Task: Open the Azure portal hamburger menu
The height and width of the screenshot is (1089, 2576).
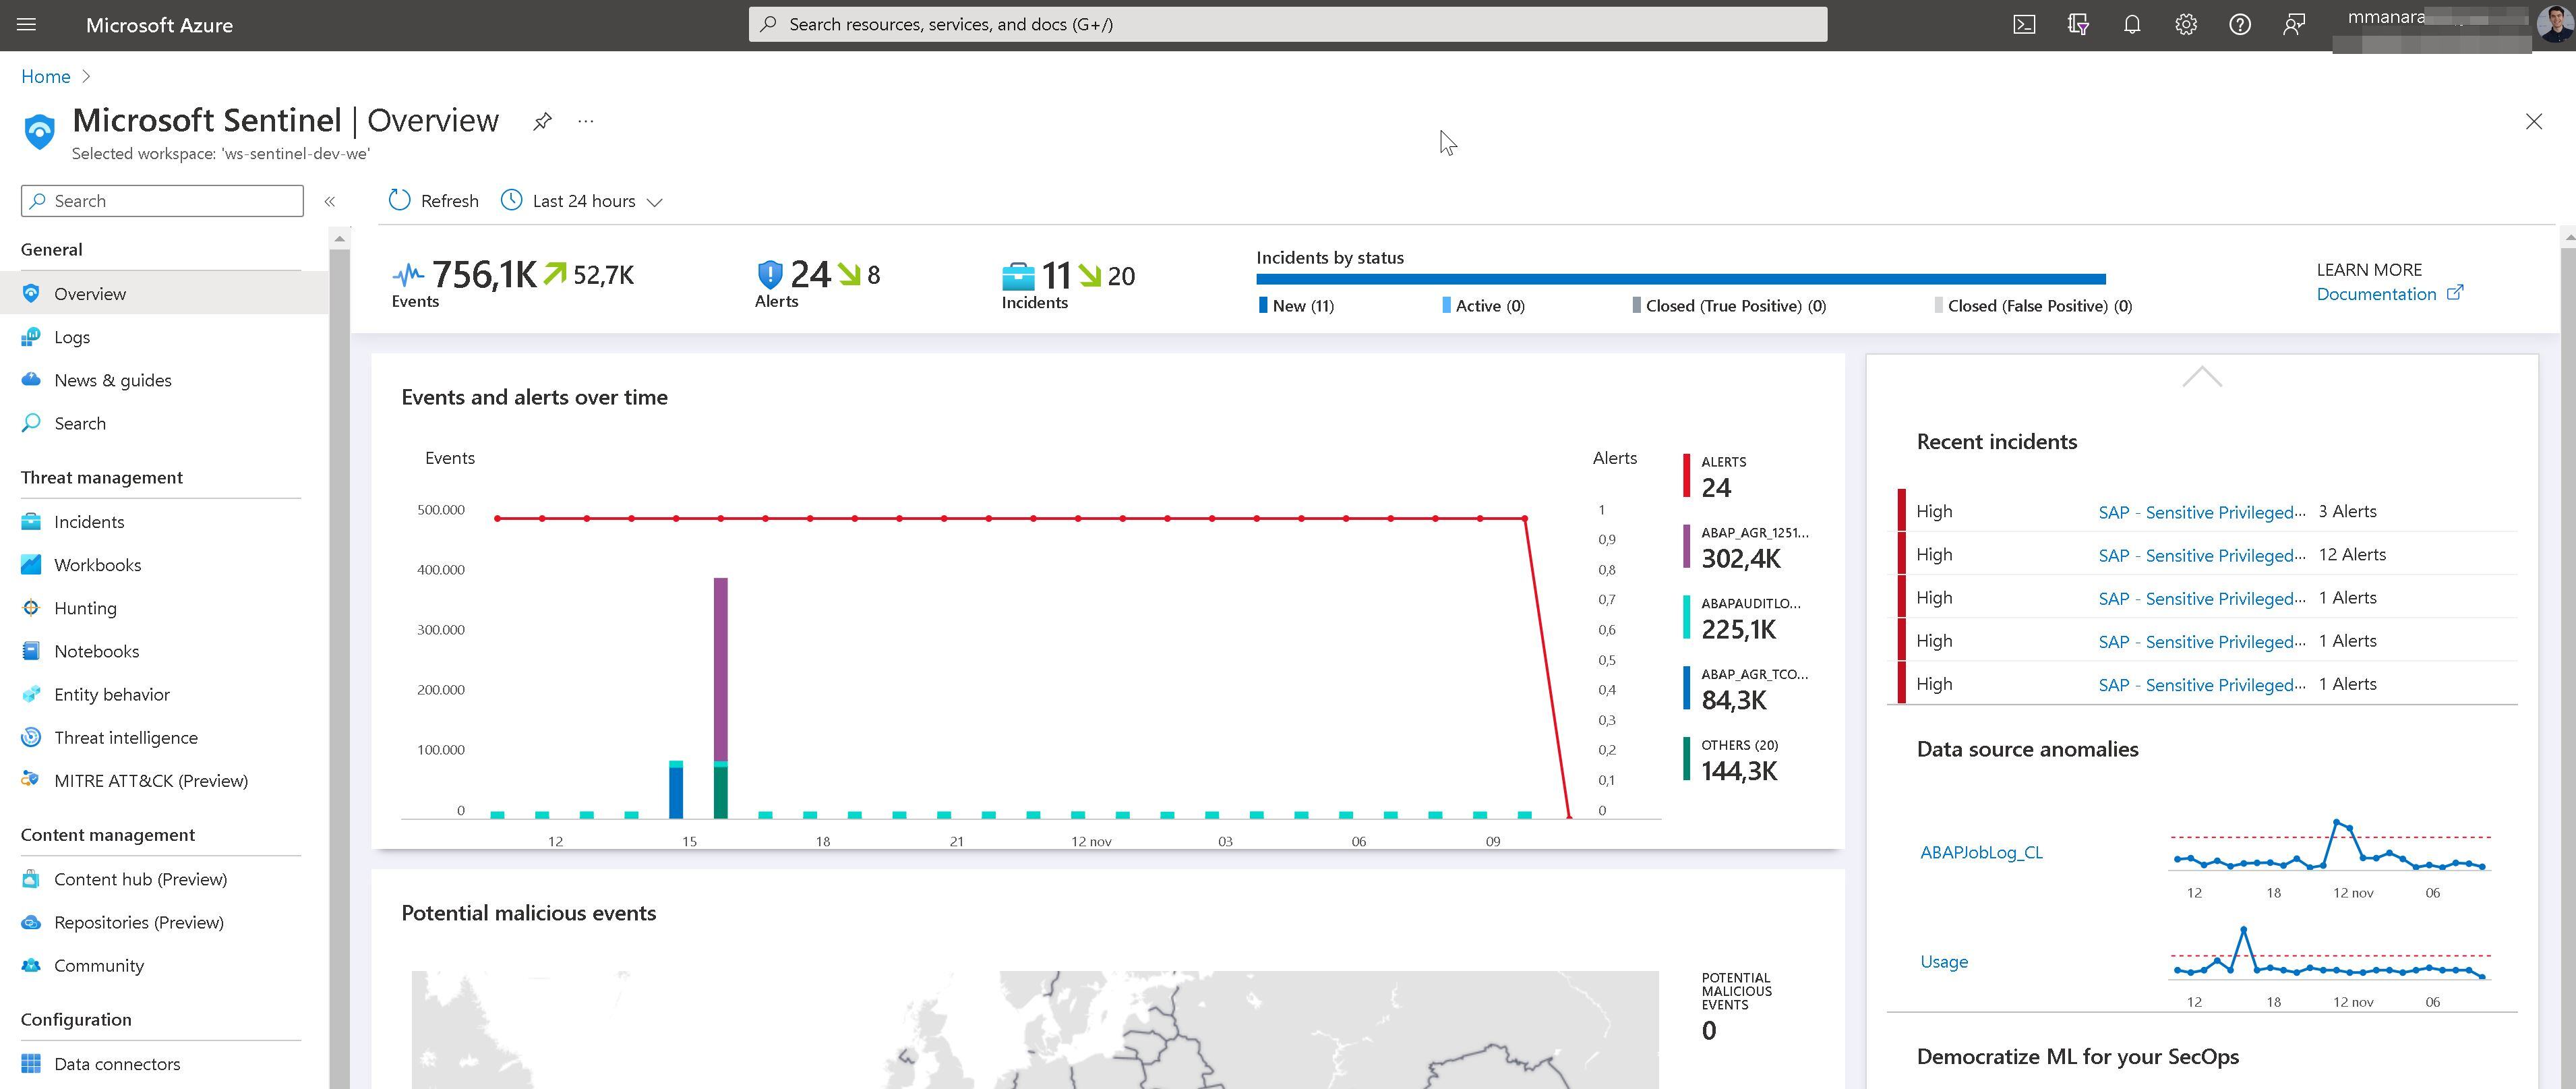Action: 27,24
